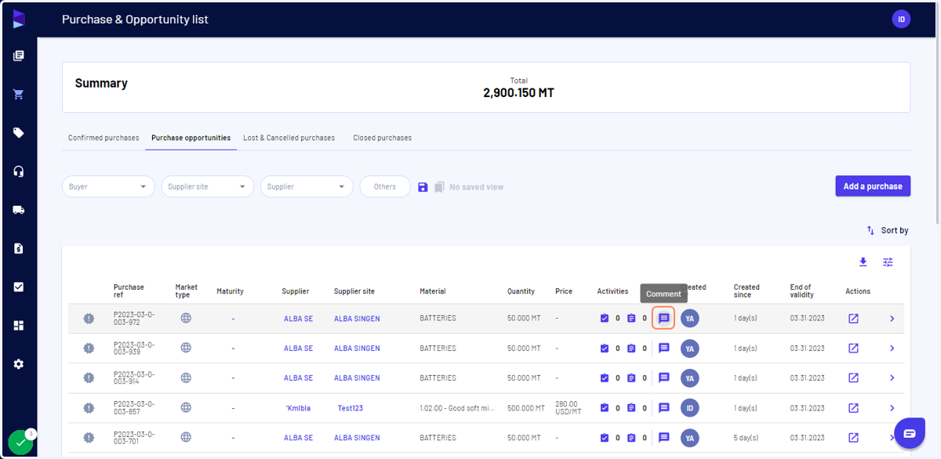The width and height of the screenshot is (941, 459).
Task: Open the chat widget button
Action: pyautogui.click(x=910, y=433)
